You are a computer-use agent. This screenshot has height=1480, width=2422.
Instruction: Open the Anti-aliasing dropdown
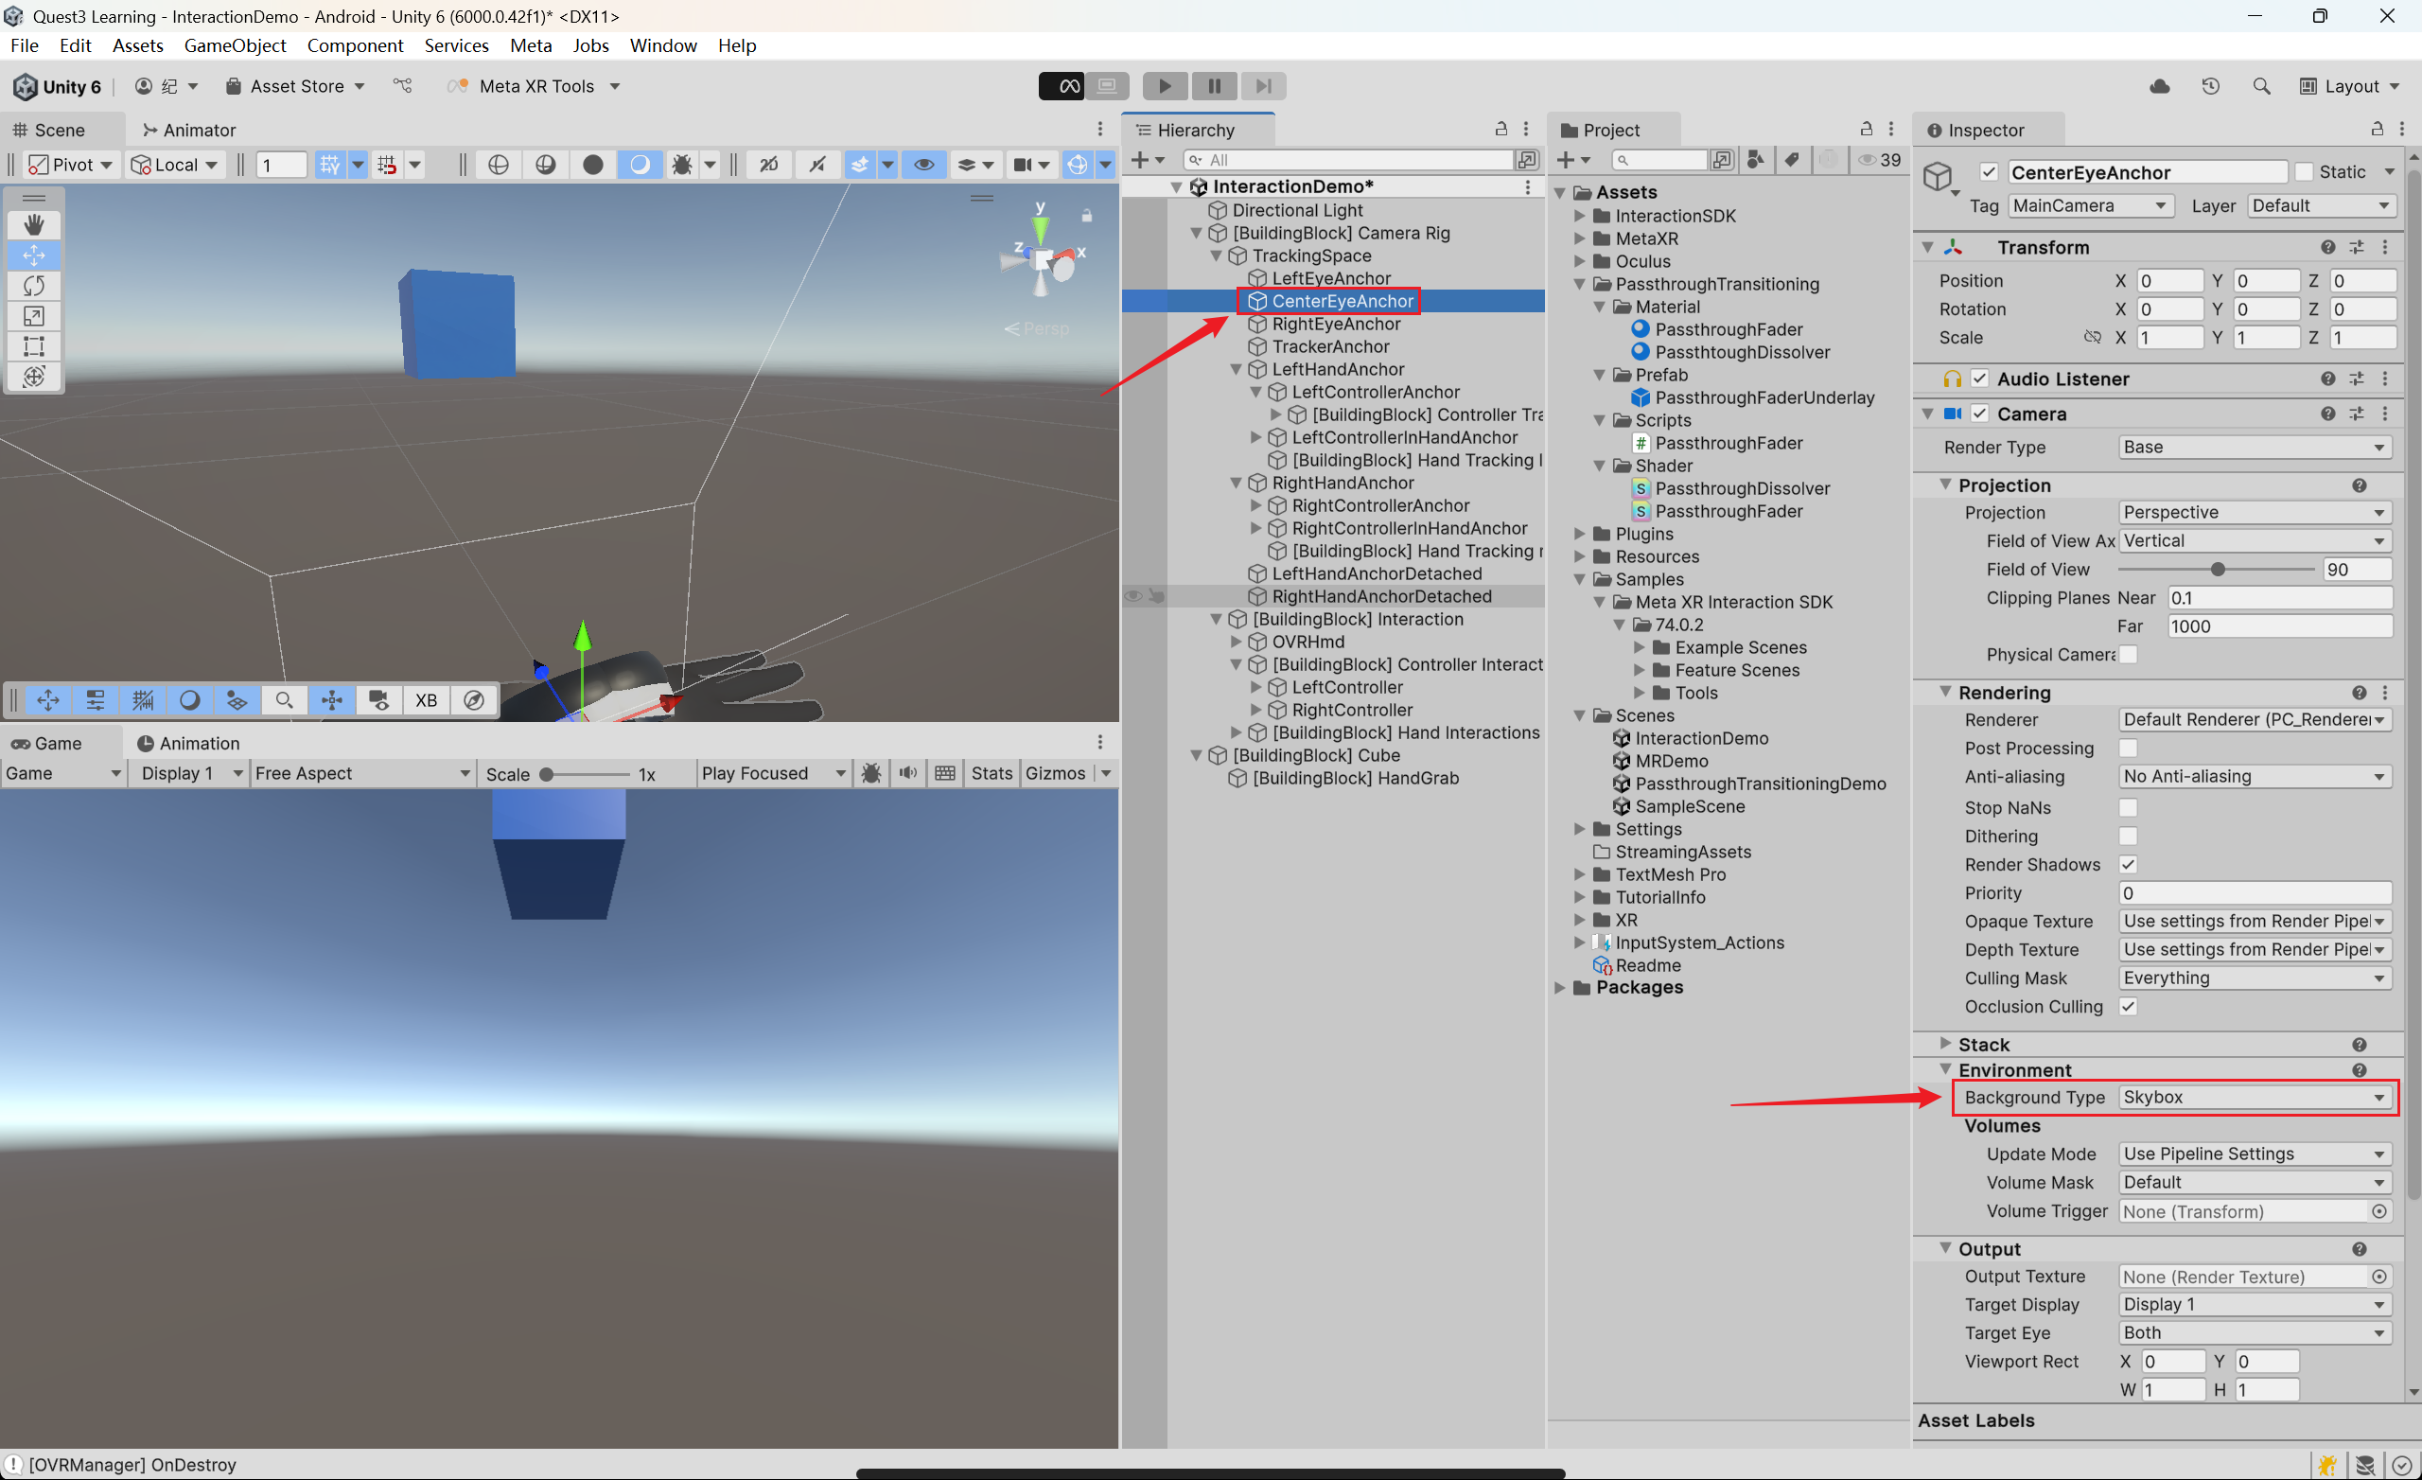pos(2255,777)
